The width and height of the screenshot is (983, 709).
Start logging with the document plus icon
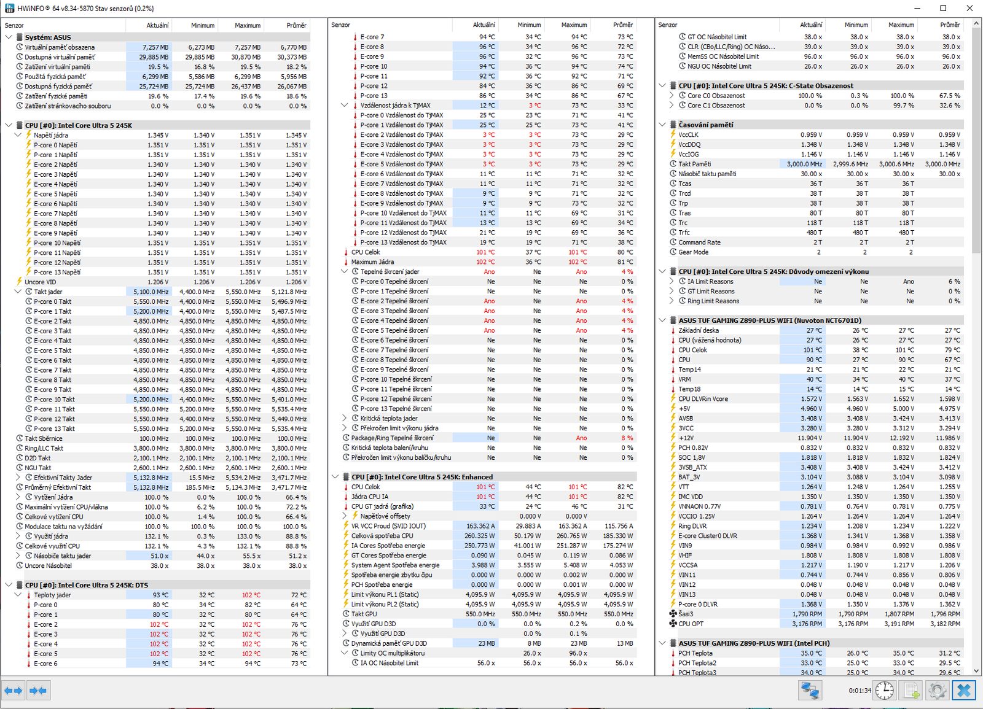911,691
